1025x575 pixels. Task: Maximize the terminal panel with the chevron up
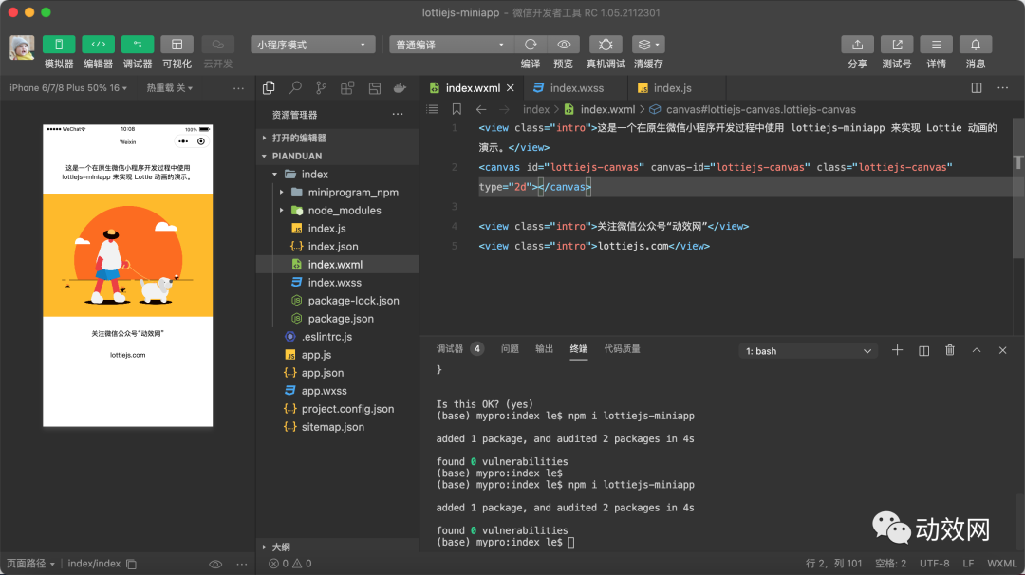point(976,350)
